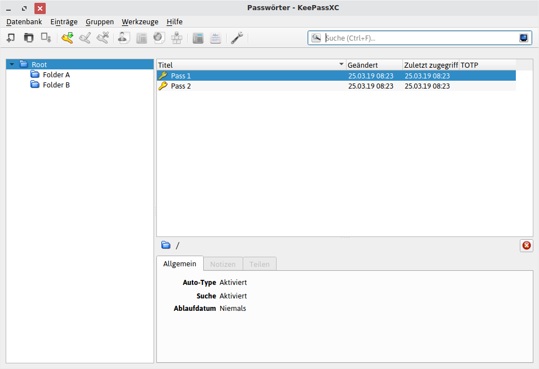
Task: Click the key icon of Pass 1
Action: coord(163,76)
